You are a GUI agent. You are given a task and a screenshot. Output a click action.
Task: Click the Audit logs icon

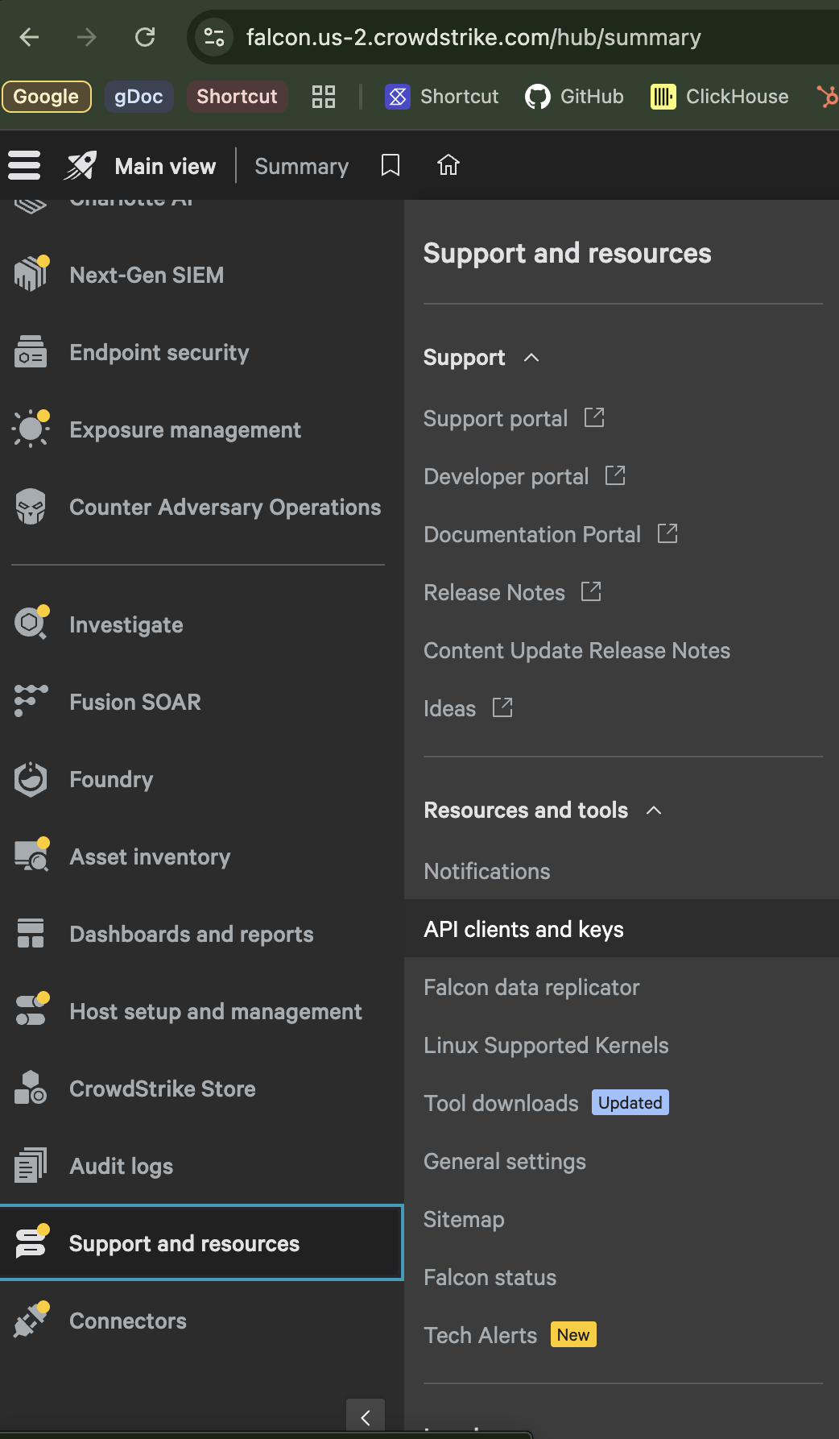coord(31,1165)
